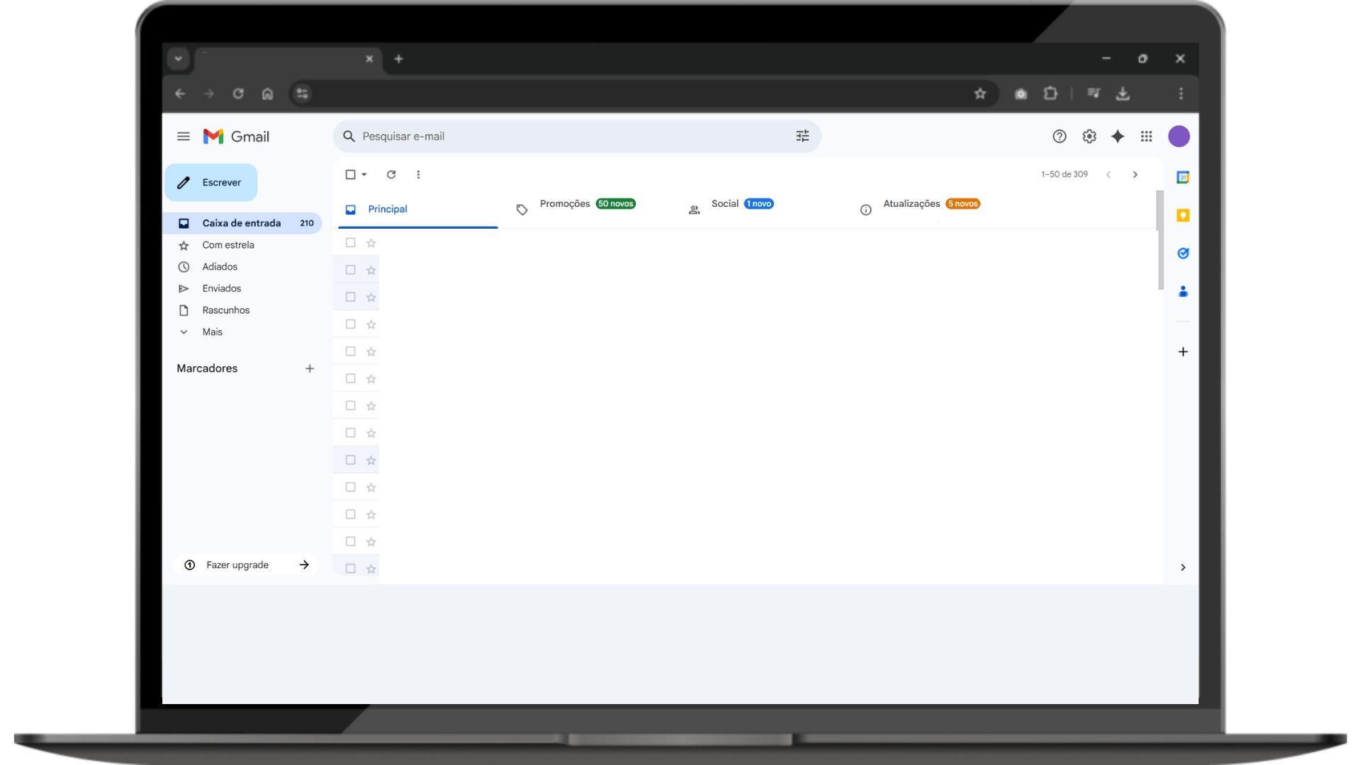Open the select-all dropdown arrow

364,174
